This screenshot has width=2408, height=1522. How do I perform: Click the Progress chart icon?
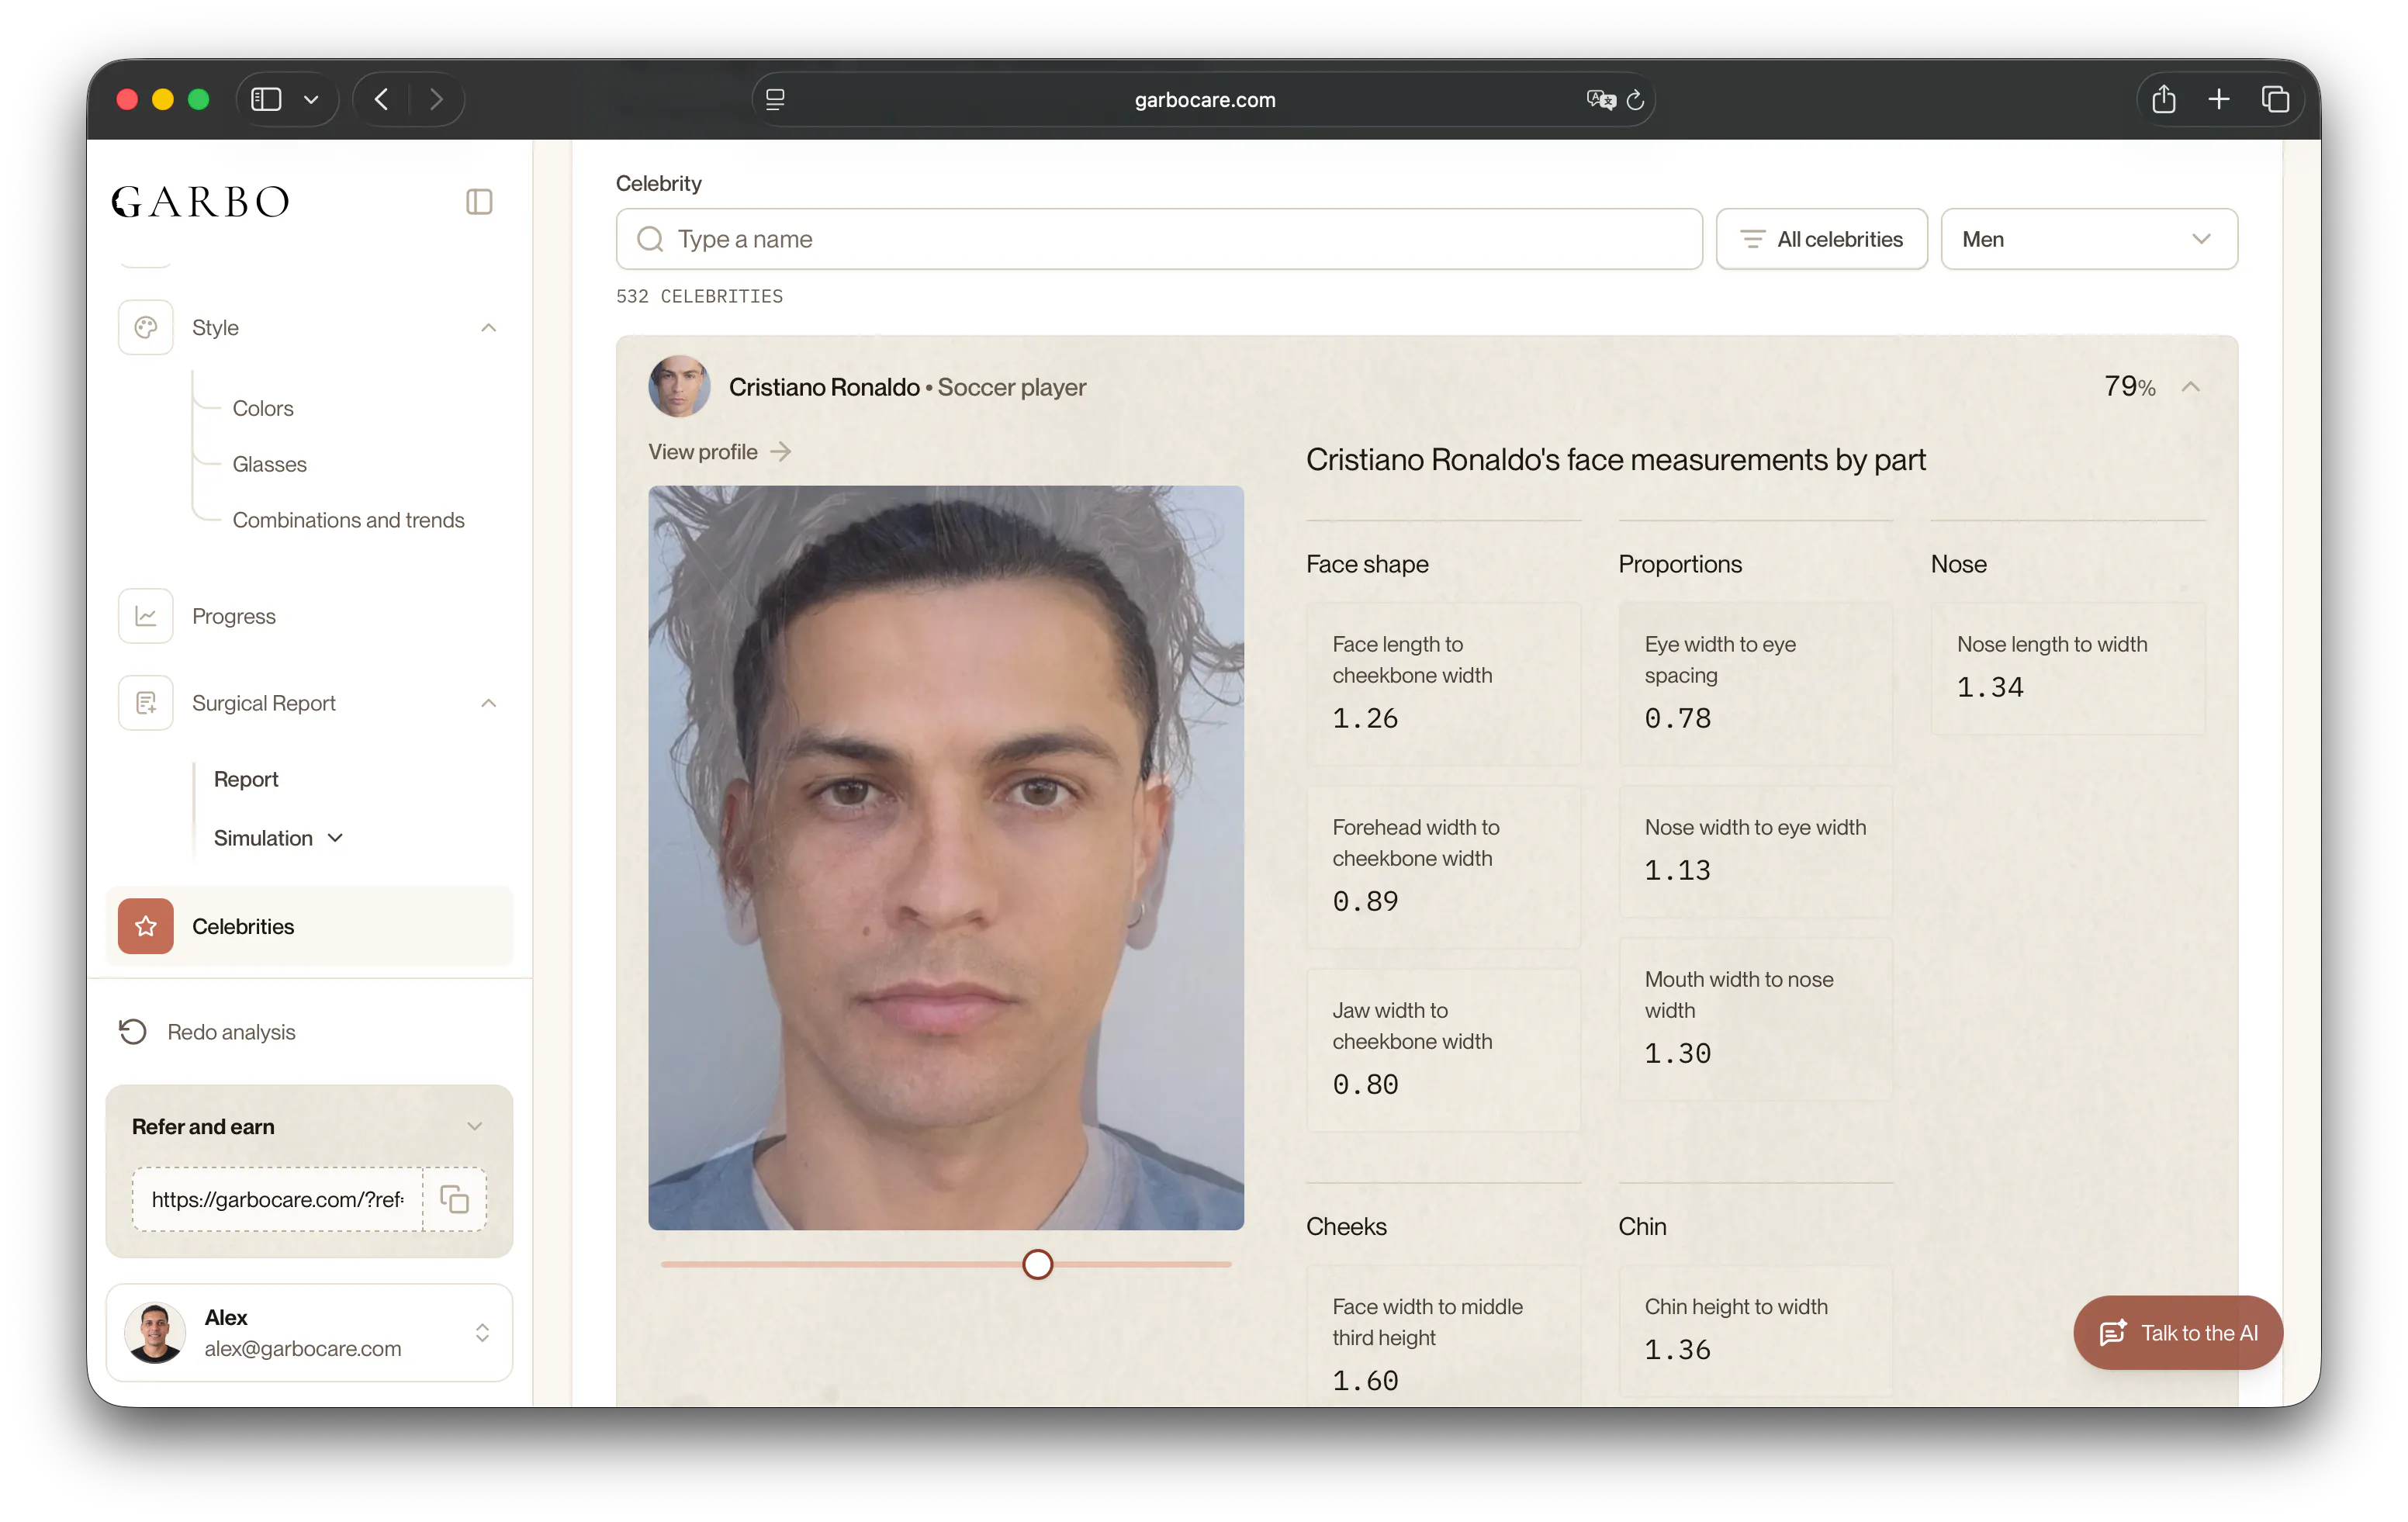tap(146, 616)
